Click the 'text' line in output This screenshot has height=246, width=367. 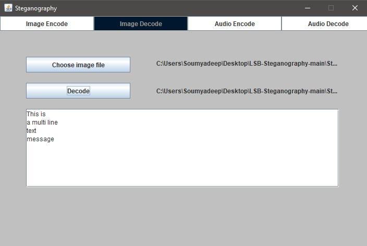[31, 131]
